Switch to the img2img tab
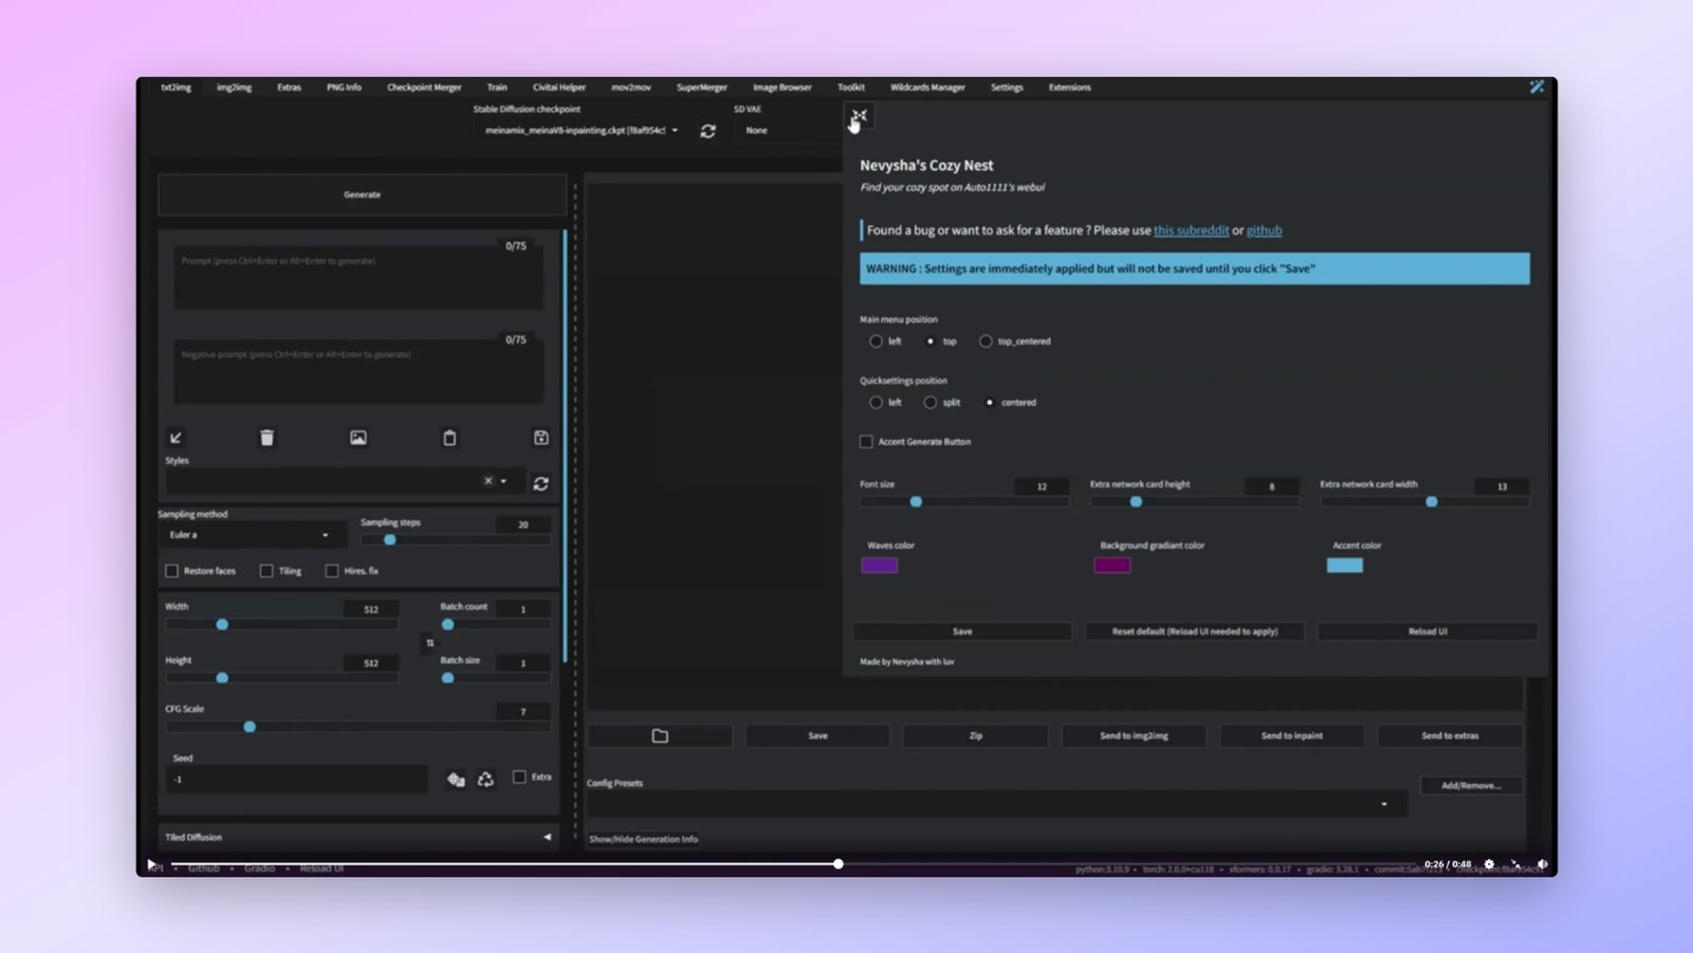 click(x=234, y=87)
